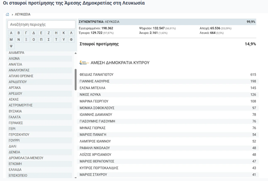
Task: Click candidate ΚΥΠΡΟΣ ΠΟΡΤΟΚΑΛΙΔΗΣ
Action: (168, 168)
